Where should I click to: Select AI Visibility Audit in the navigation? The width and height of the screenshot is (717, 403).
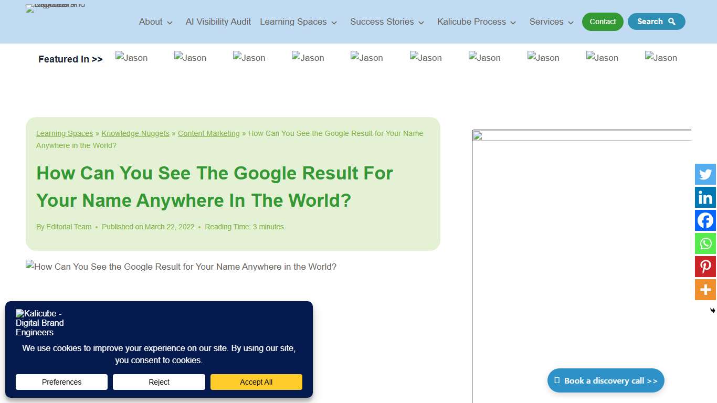coord(218,22)
